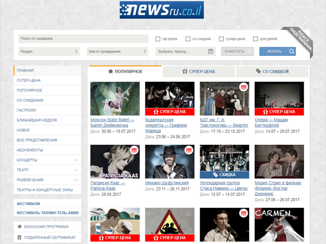This screenshot has height=244, width=326.
Task: Tick the со скидкой checkbox
Action: [x=188, y=39]
